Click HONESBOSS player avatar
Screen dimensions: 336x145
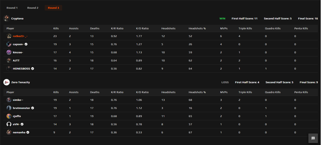tap(9, 68)
